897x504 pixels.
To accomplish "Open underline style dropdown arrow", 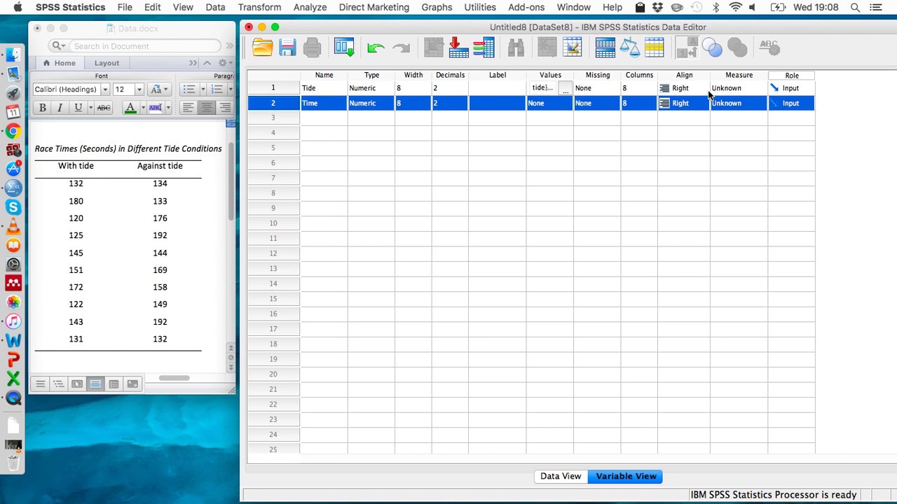I will pyautogui.click(x=90, y=107).
